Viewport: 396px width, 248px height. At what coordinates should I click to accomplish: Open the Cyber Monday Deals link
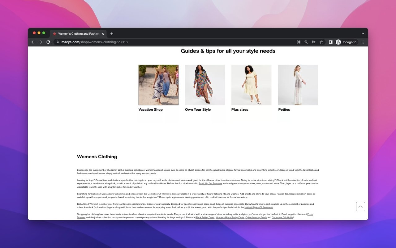(x=256, y=218)
